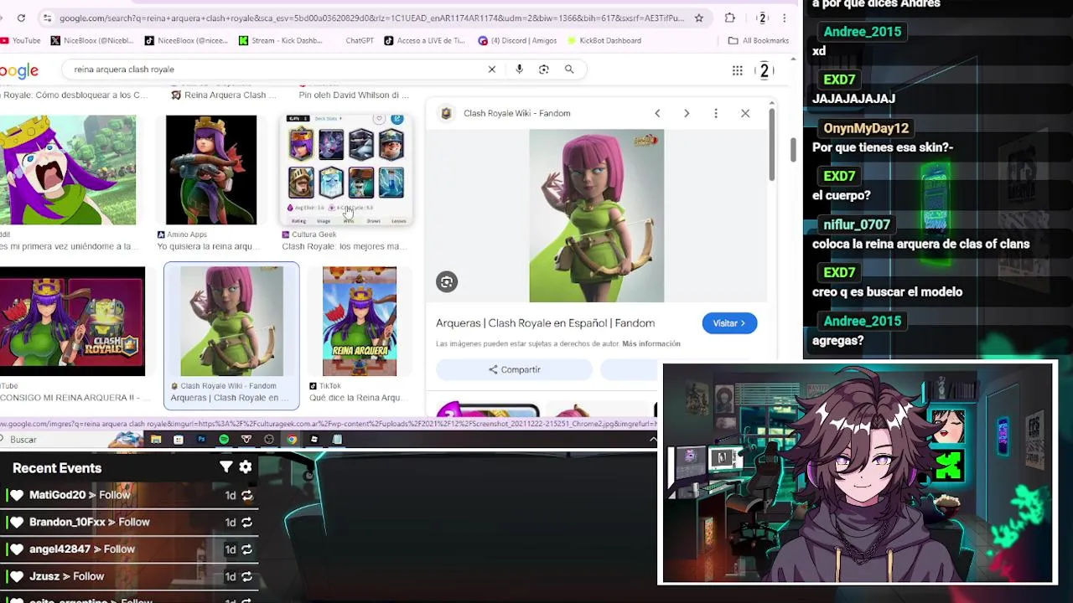Click the MatiGod20 follow event row
This screenshot has width=1073, height=603.
pos(130,496)
